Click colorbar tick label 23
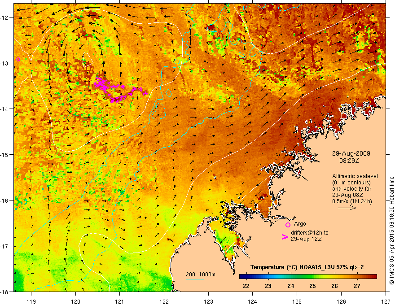This screenshot has width=395, height=305. point(268,286)
